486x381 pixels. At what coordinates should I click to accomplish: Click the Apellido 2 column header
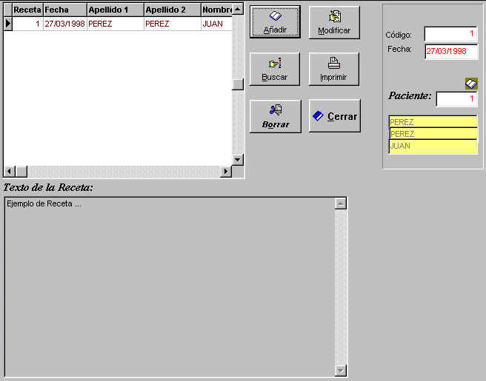(x=173, y=10)
